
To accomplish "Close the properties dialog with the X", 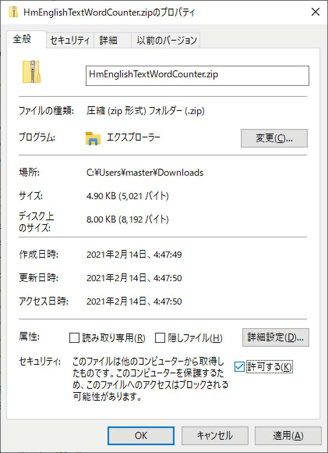I will coord(316,12).
